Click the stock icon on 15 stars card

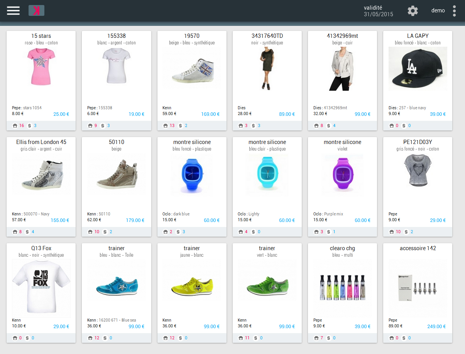coord(15,125)
